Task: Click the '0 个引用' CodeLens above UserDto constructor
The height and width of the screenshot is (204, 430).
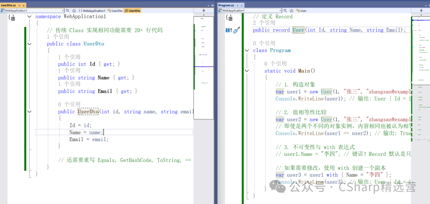Action: click(69, 104)
